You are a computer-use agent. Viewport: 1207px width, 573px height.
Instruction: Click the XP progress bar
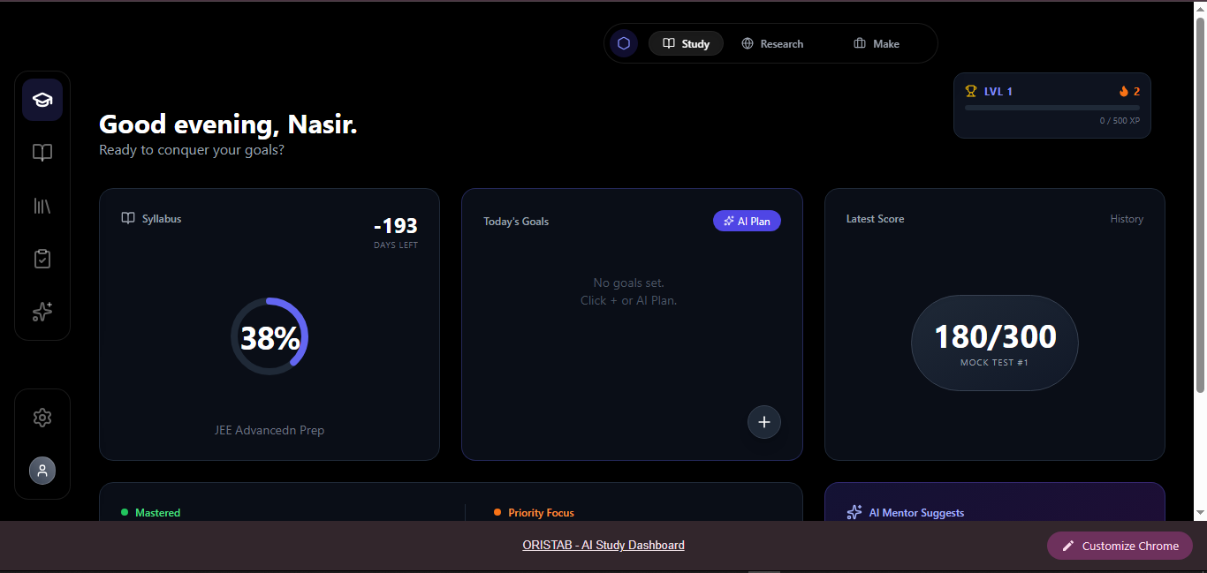(1051, 108)
